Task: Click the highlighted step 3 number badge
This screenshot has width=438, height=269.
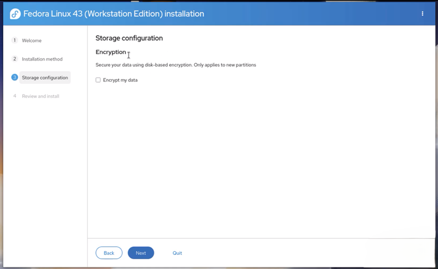Action: click(x=14, y=77)
